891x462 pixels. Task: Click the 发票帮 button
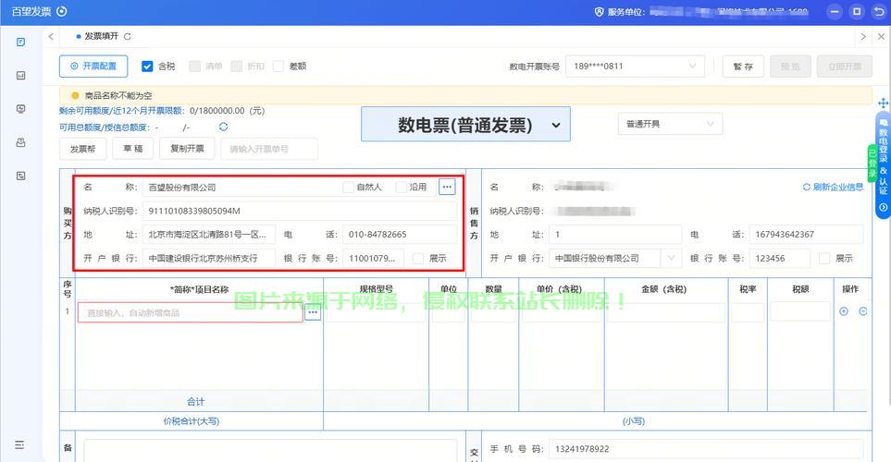(83, 149)
